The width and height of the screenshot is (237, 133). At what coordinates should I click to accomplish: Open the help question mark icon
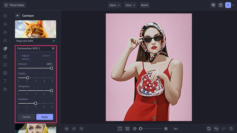tap(221, 5)
